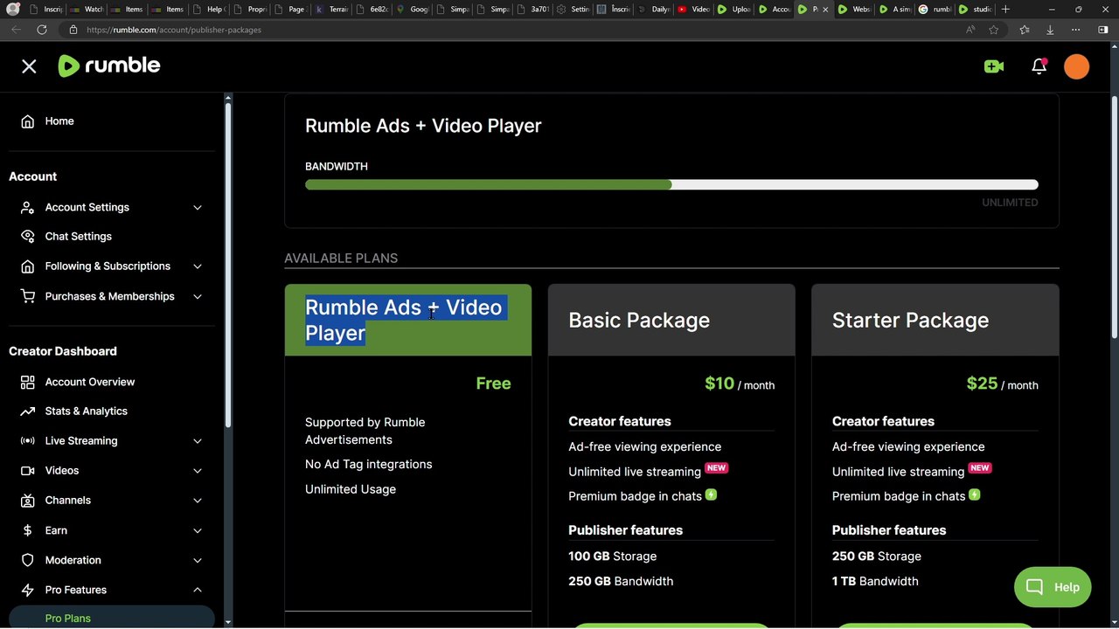Expand the Earn submenu chevron
1119x629 pixels.
pos(197,530)
